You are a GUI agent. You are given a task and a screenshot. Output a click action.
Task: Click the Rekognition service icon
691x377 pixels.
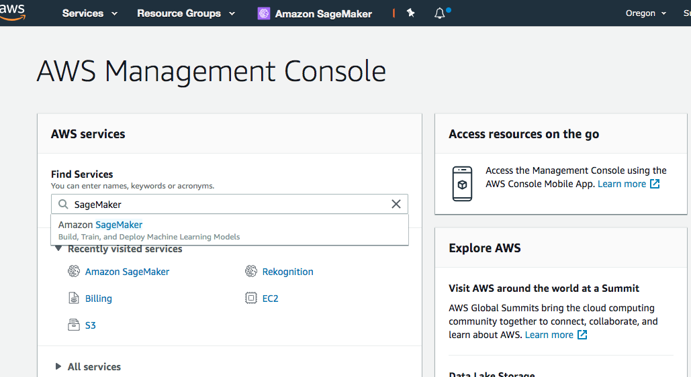(x=251, y=272)
